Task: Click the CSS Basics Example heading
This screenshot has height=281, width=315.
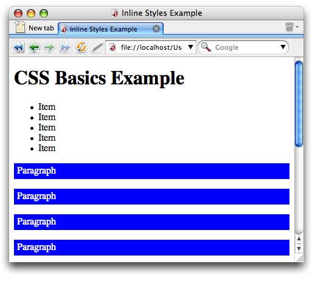Action: 99,78
